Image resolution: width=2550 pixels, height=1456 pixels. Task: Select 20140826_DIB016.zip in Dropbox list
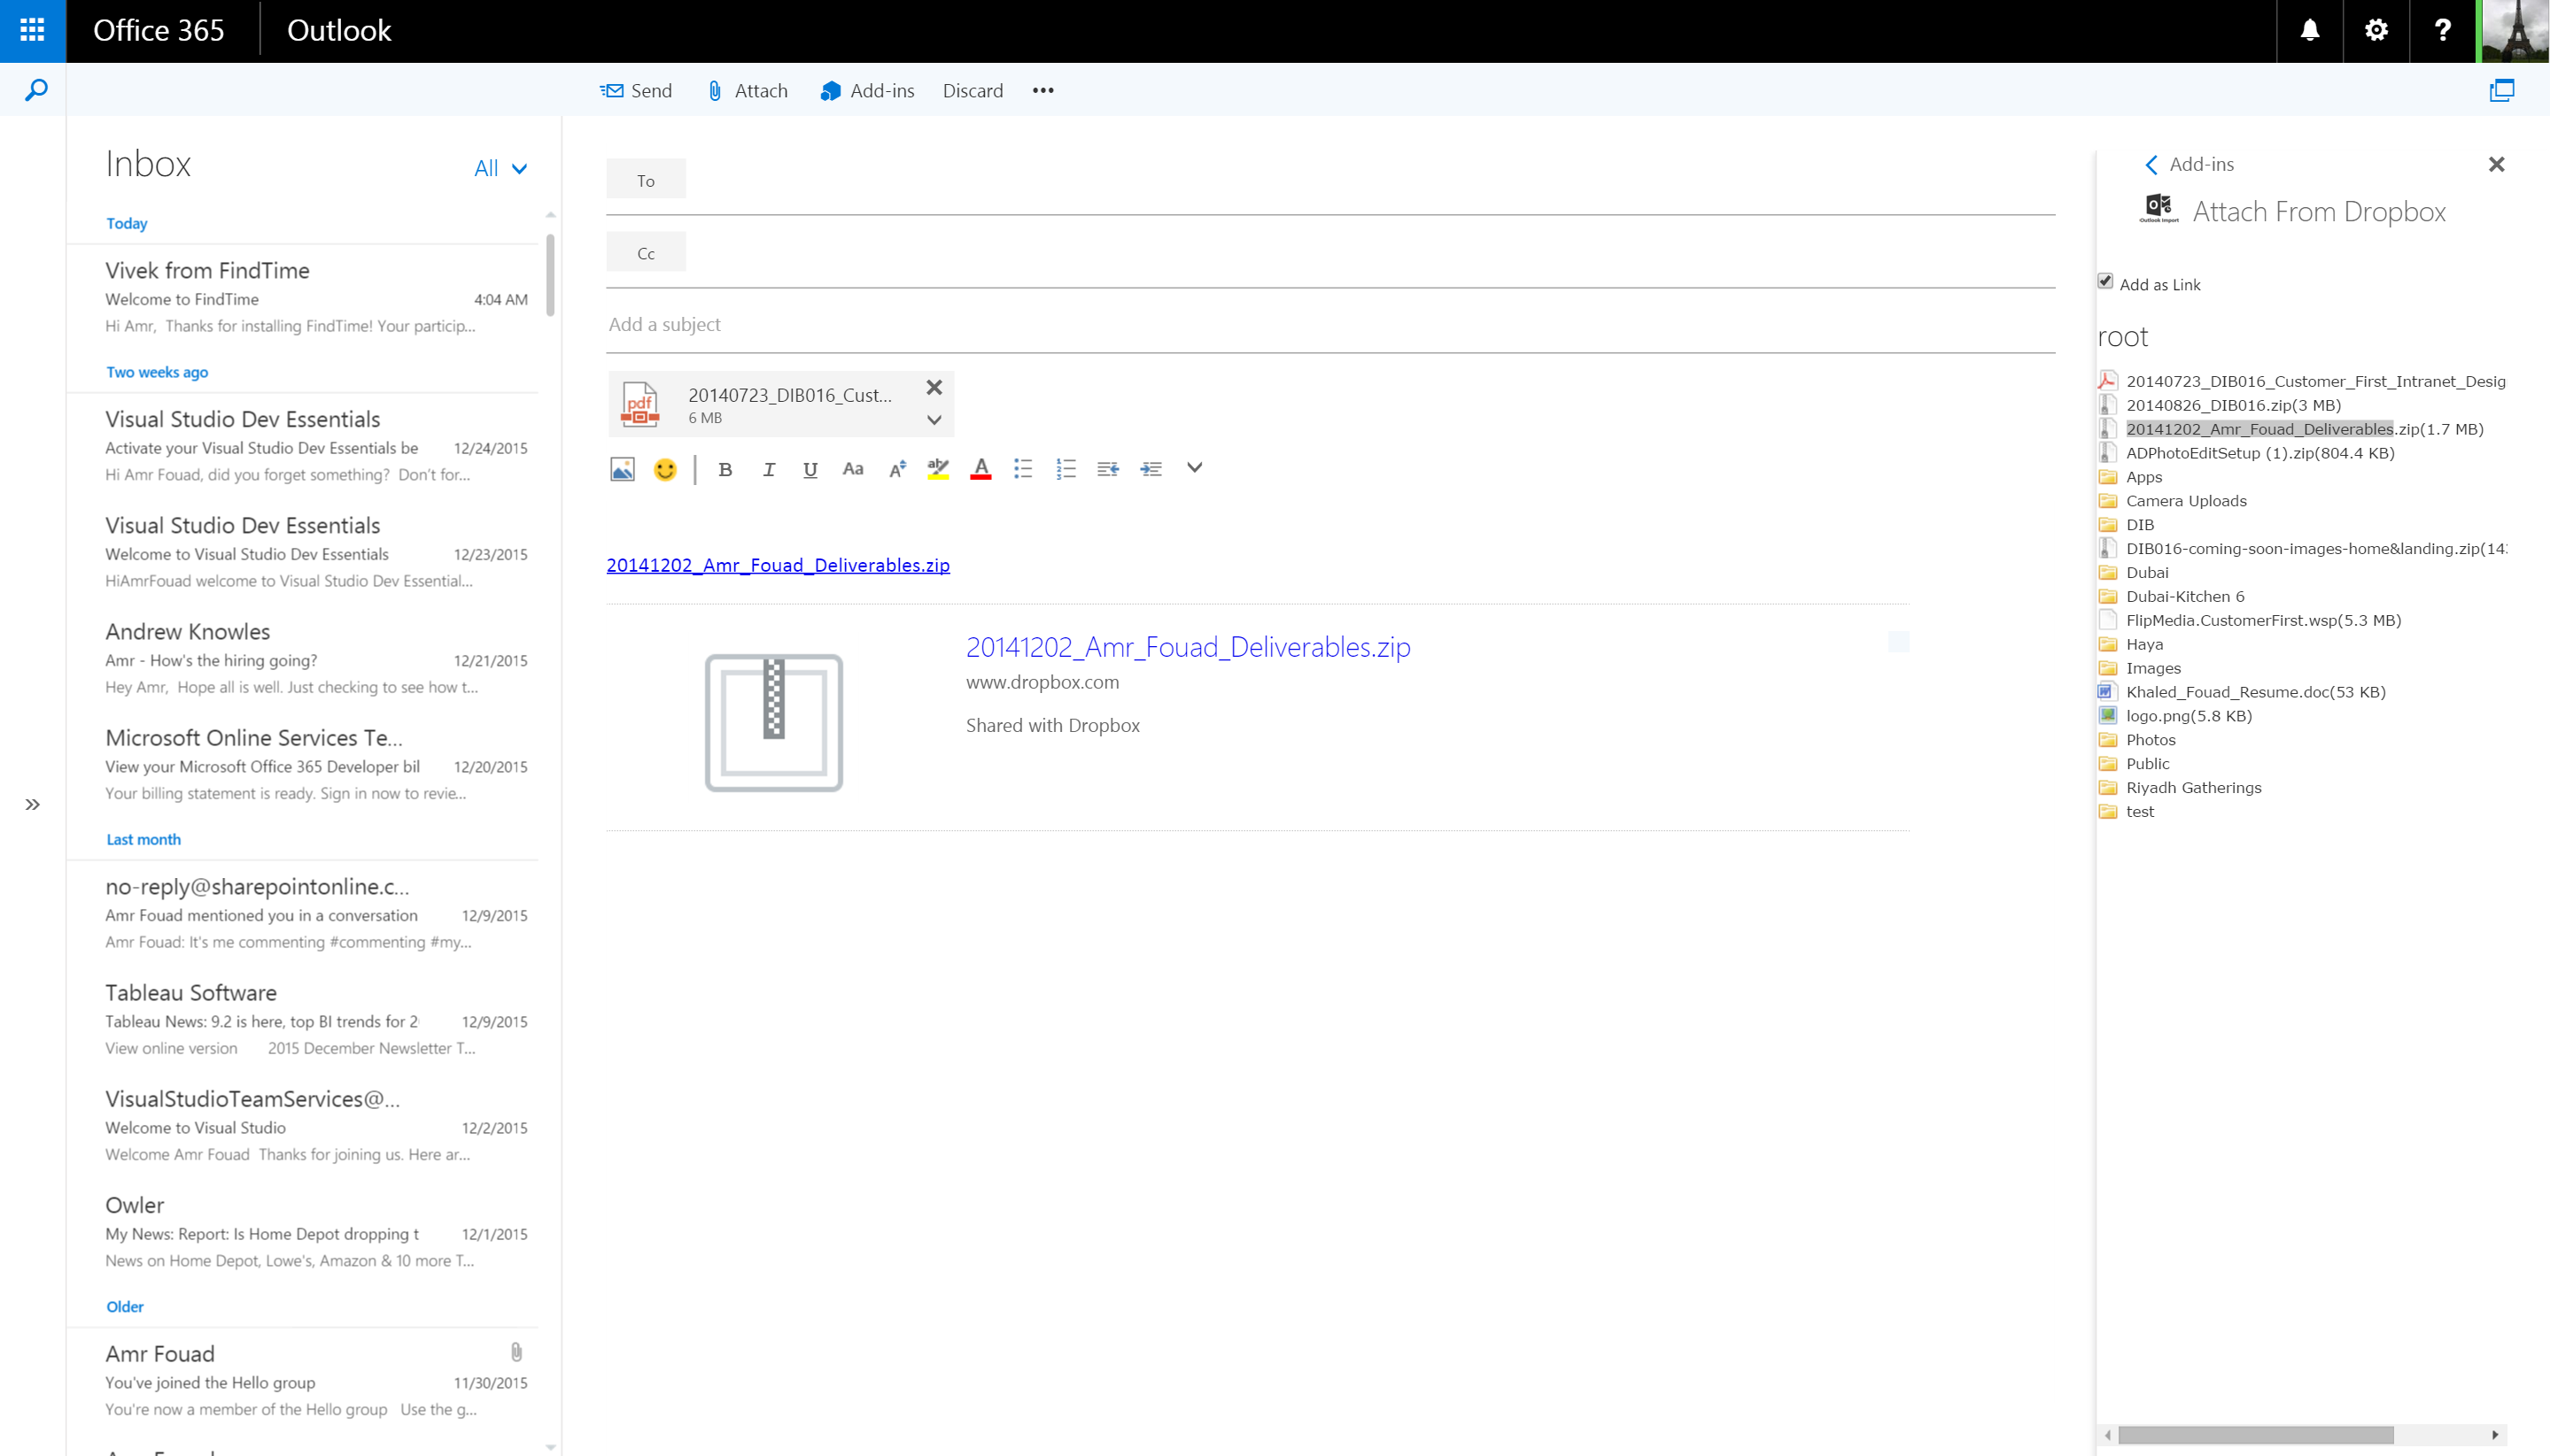2233,405
